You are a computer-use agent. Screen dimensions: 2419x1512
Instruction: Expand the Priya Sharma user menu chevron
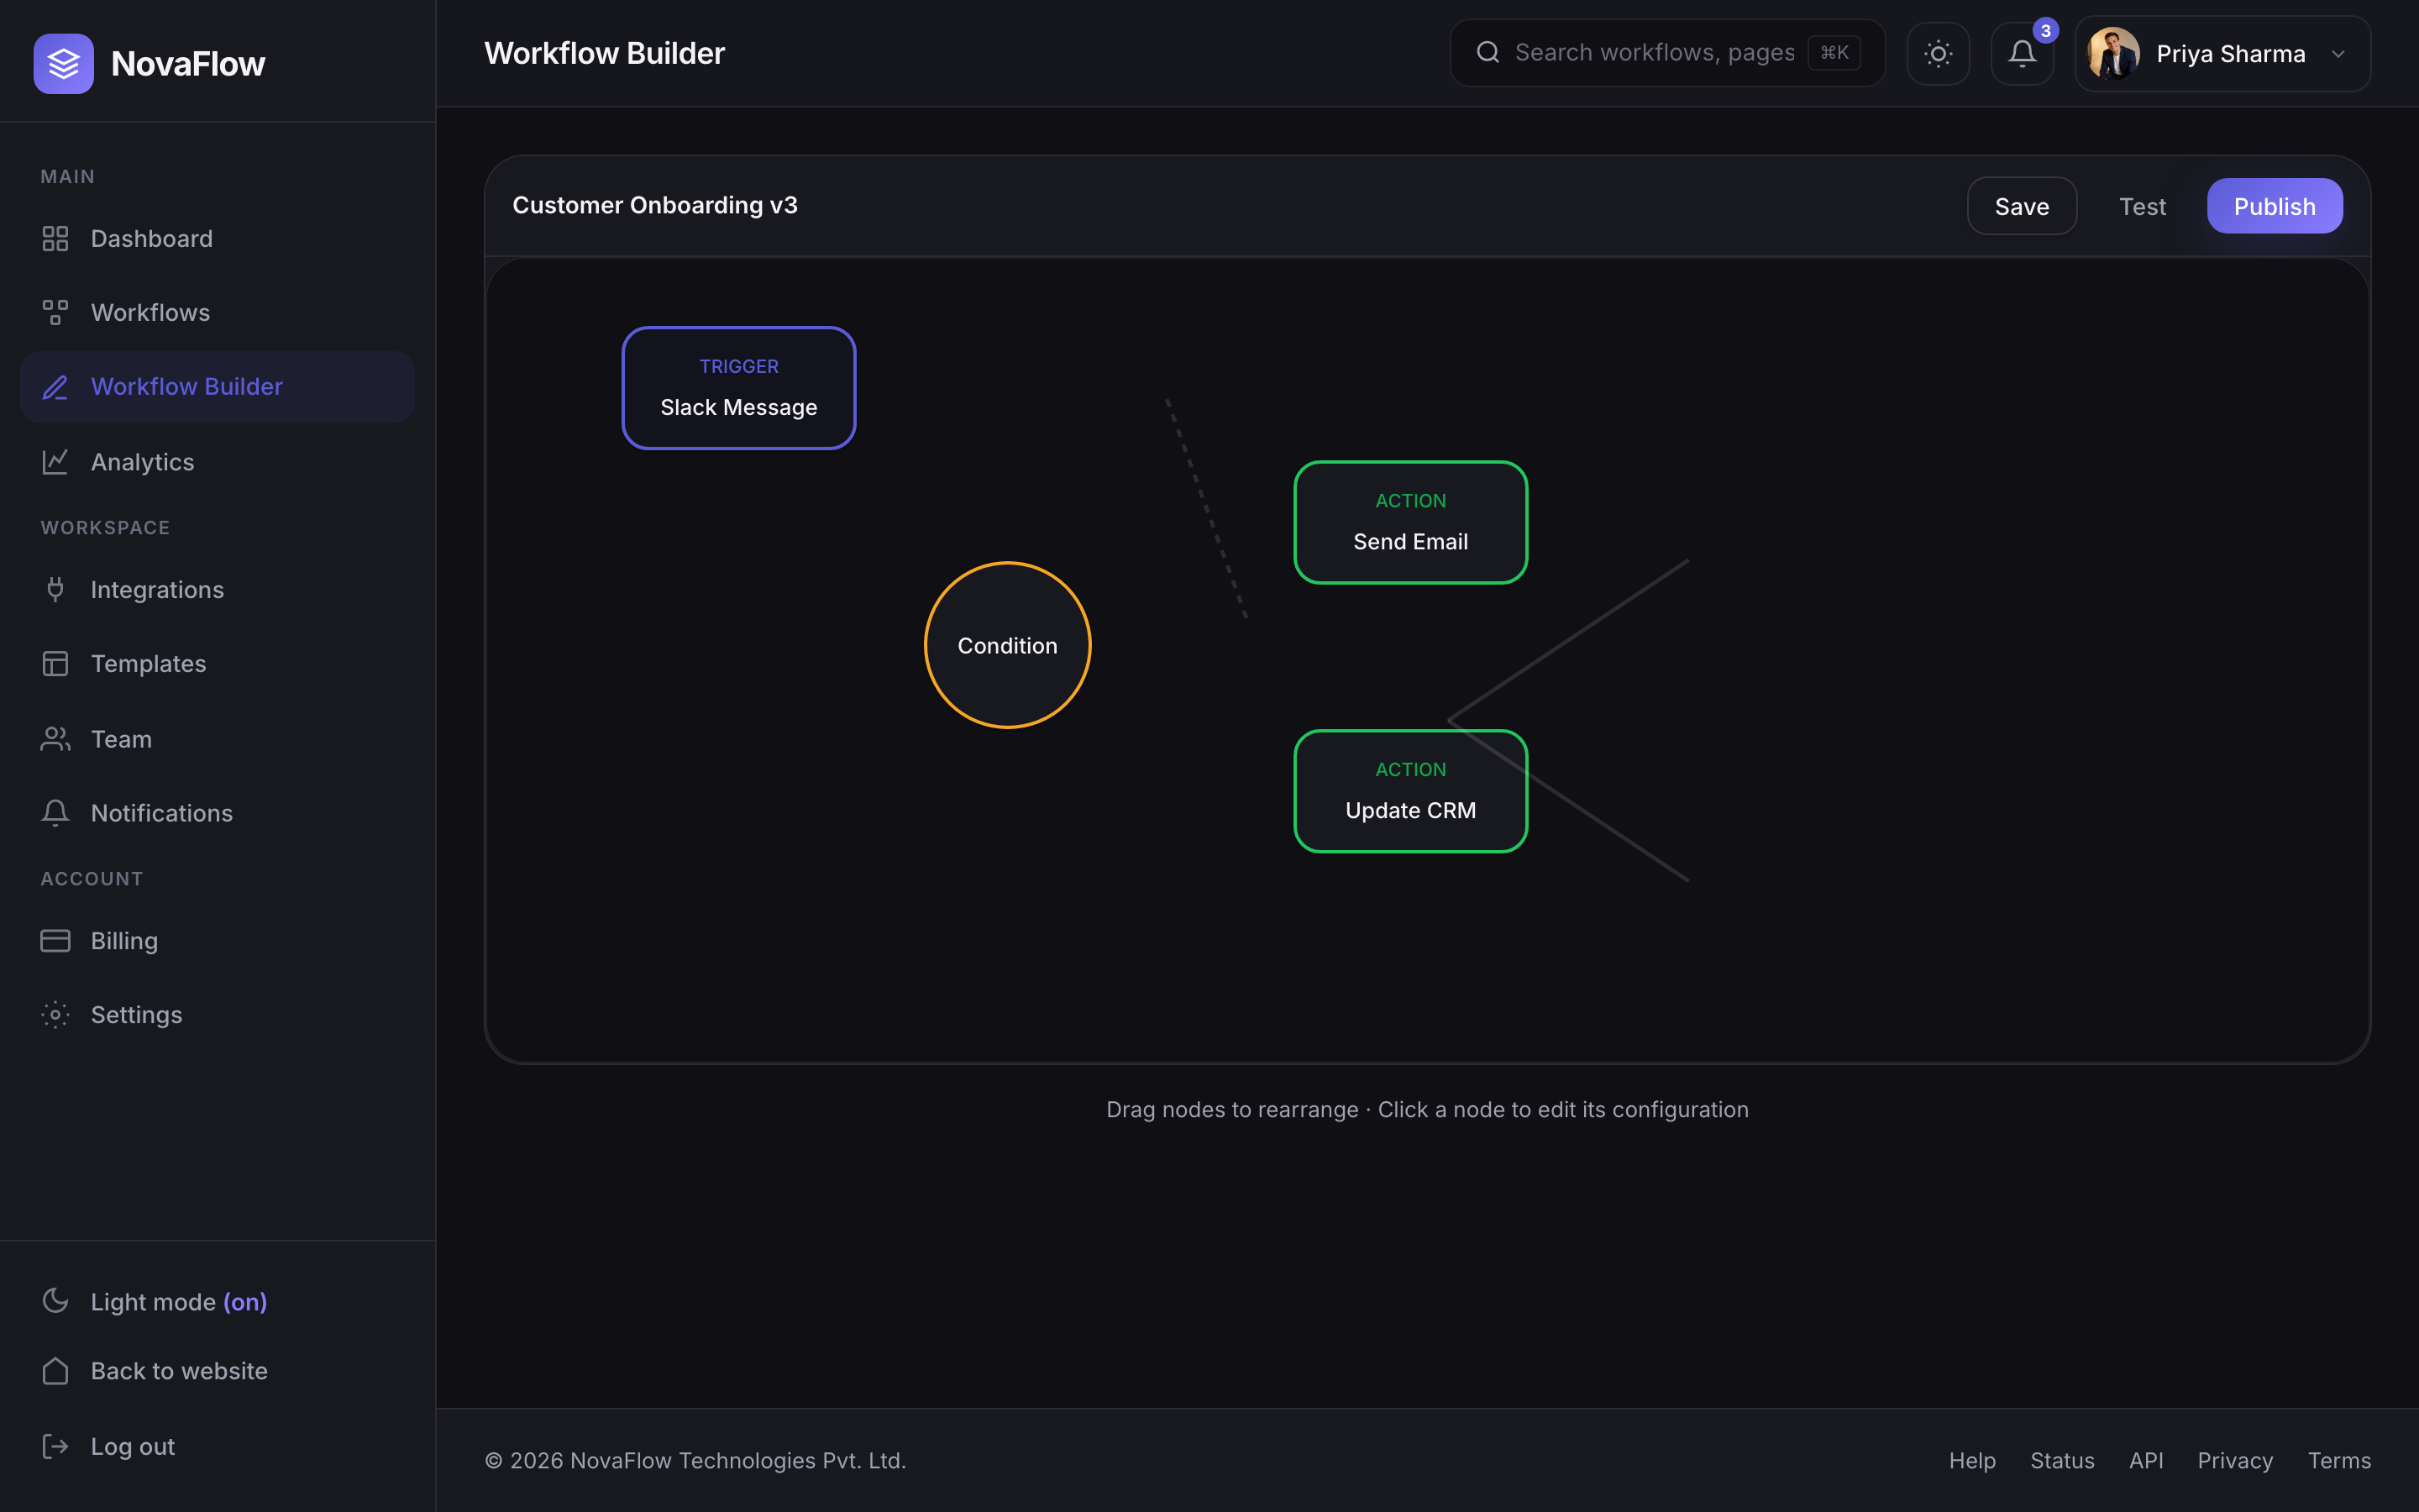point(2338,54)
